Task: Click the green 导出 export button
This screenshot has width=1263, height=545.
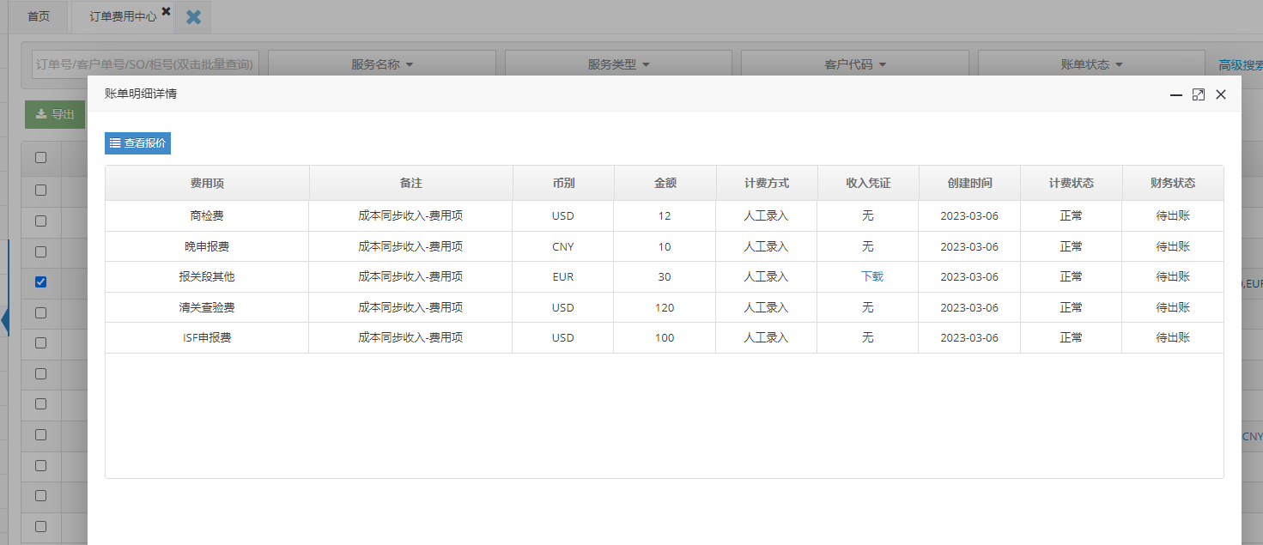Action: 55,114
